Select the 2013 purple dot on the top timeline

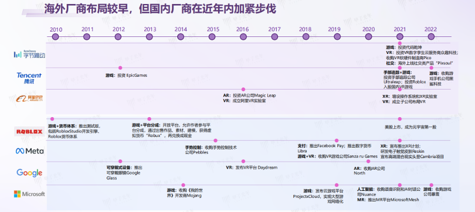click(150, 36)
